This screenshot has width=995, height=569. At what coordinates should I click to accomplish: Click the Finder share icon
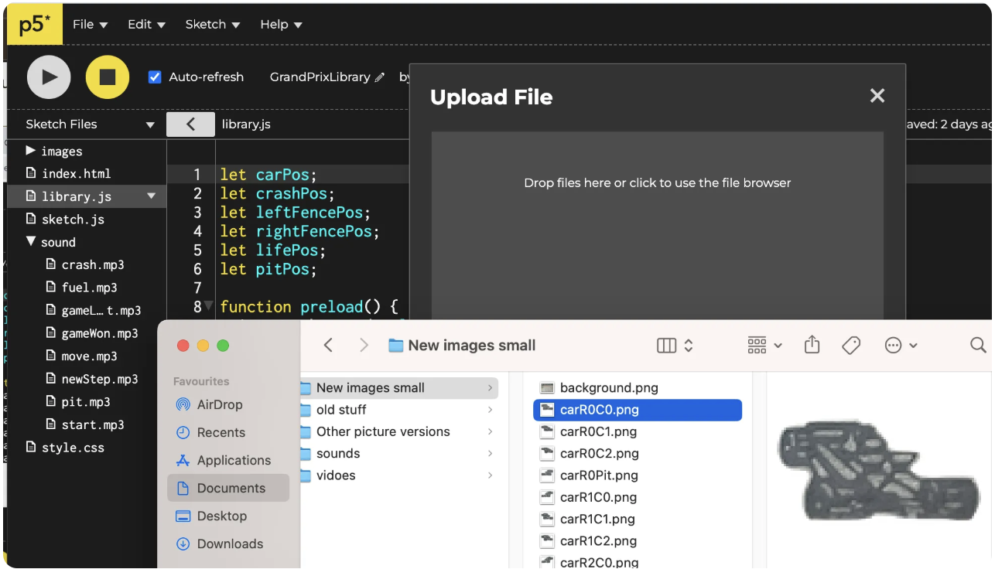pos(812,345)
